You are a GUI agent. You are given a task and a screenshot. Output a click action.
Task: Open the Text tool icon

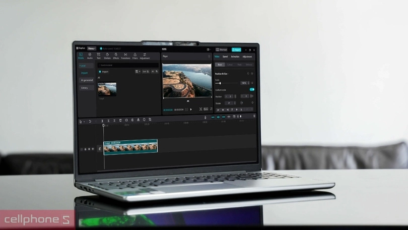pos(99,55)
